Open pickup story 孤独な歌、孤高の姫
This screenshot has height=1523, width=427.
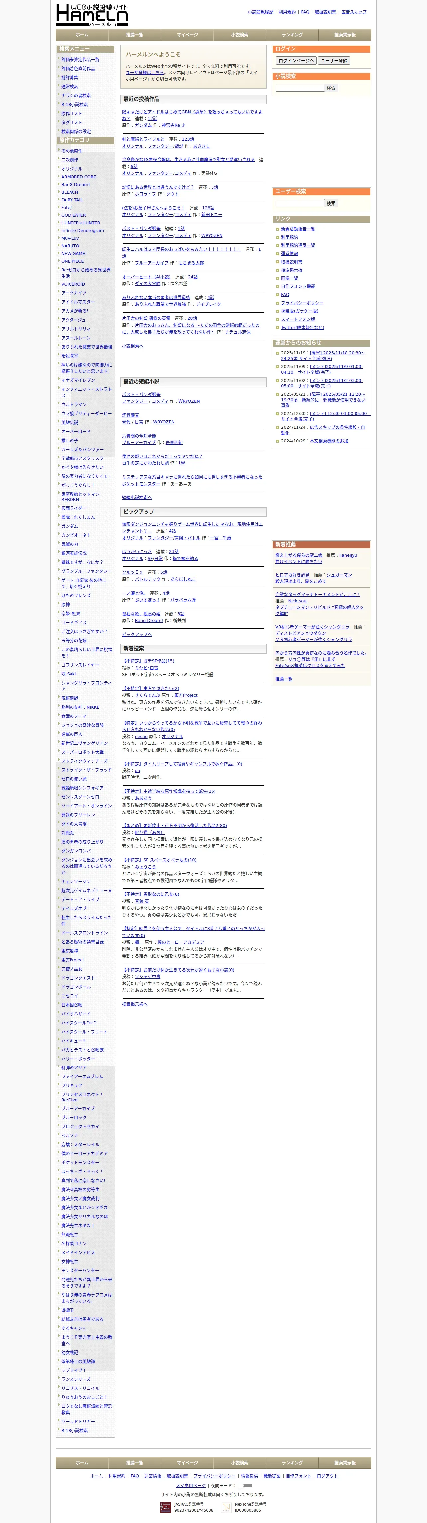point(141,614)
